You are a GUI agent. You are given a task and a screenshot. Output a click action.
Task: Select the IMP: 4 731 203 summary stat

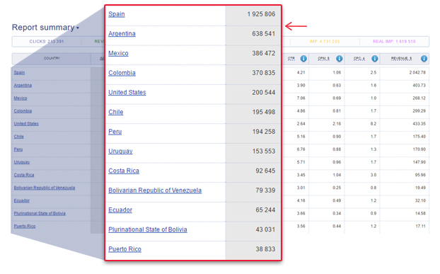click(325, 42)
